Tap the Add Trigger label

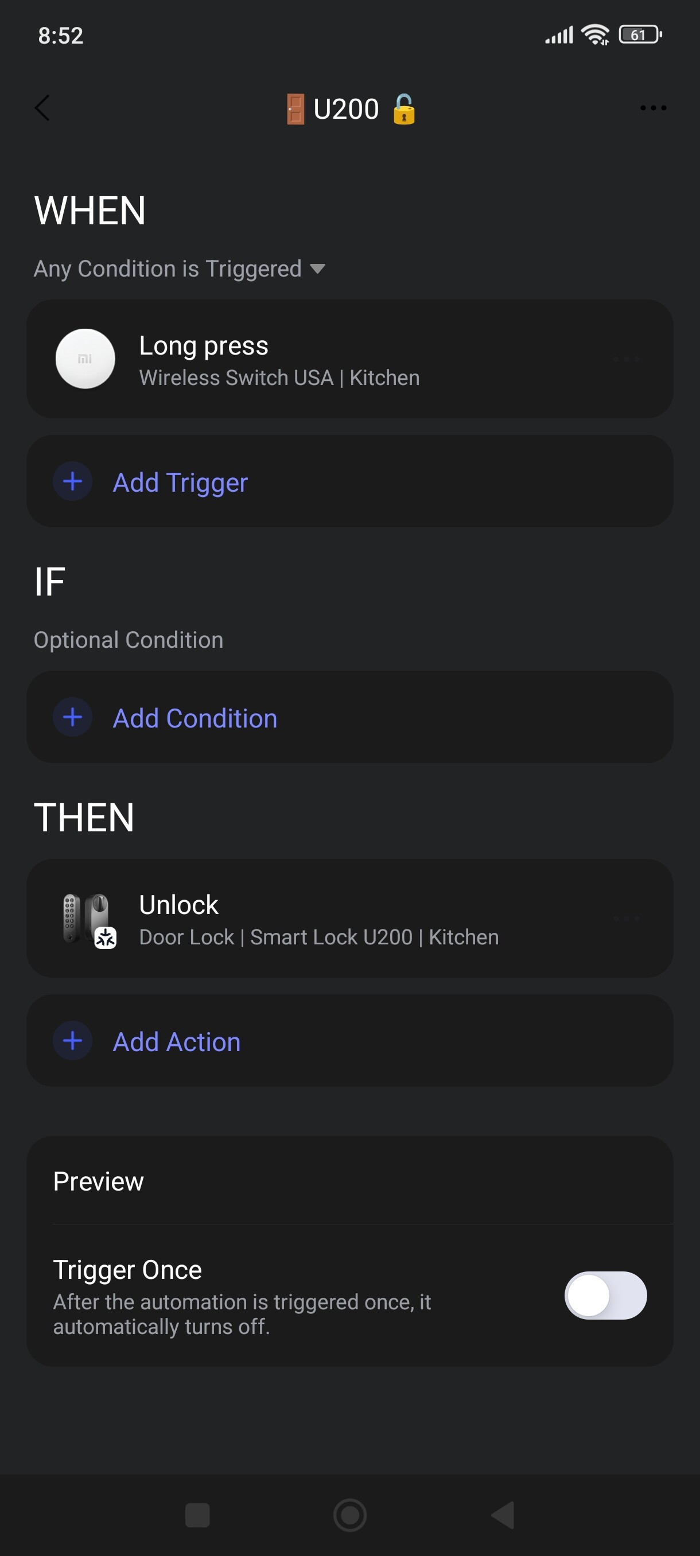click(180, 483)
